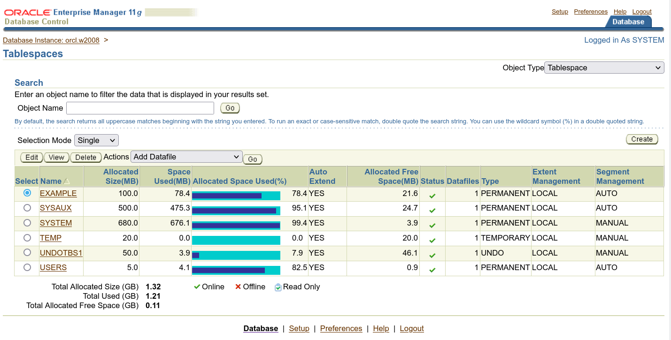
Task: Click the Database link in the footer
Action: (x=261, y=328)
